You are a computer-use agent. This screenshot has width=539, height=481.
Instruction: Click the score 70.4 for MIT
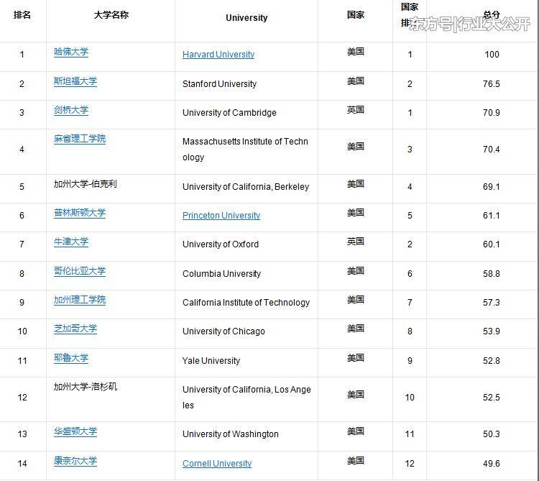492,150
